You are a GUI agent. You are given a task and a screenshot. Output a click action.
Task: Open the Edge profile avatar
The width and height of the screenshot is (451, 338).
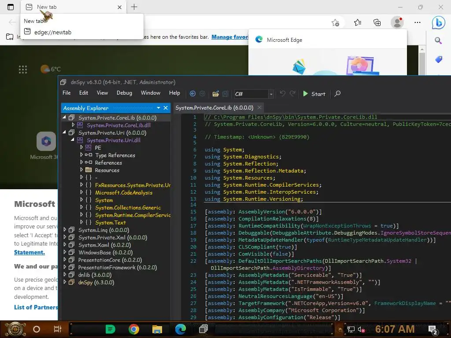tap(397, 22)
